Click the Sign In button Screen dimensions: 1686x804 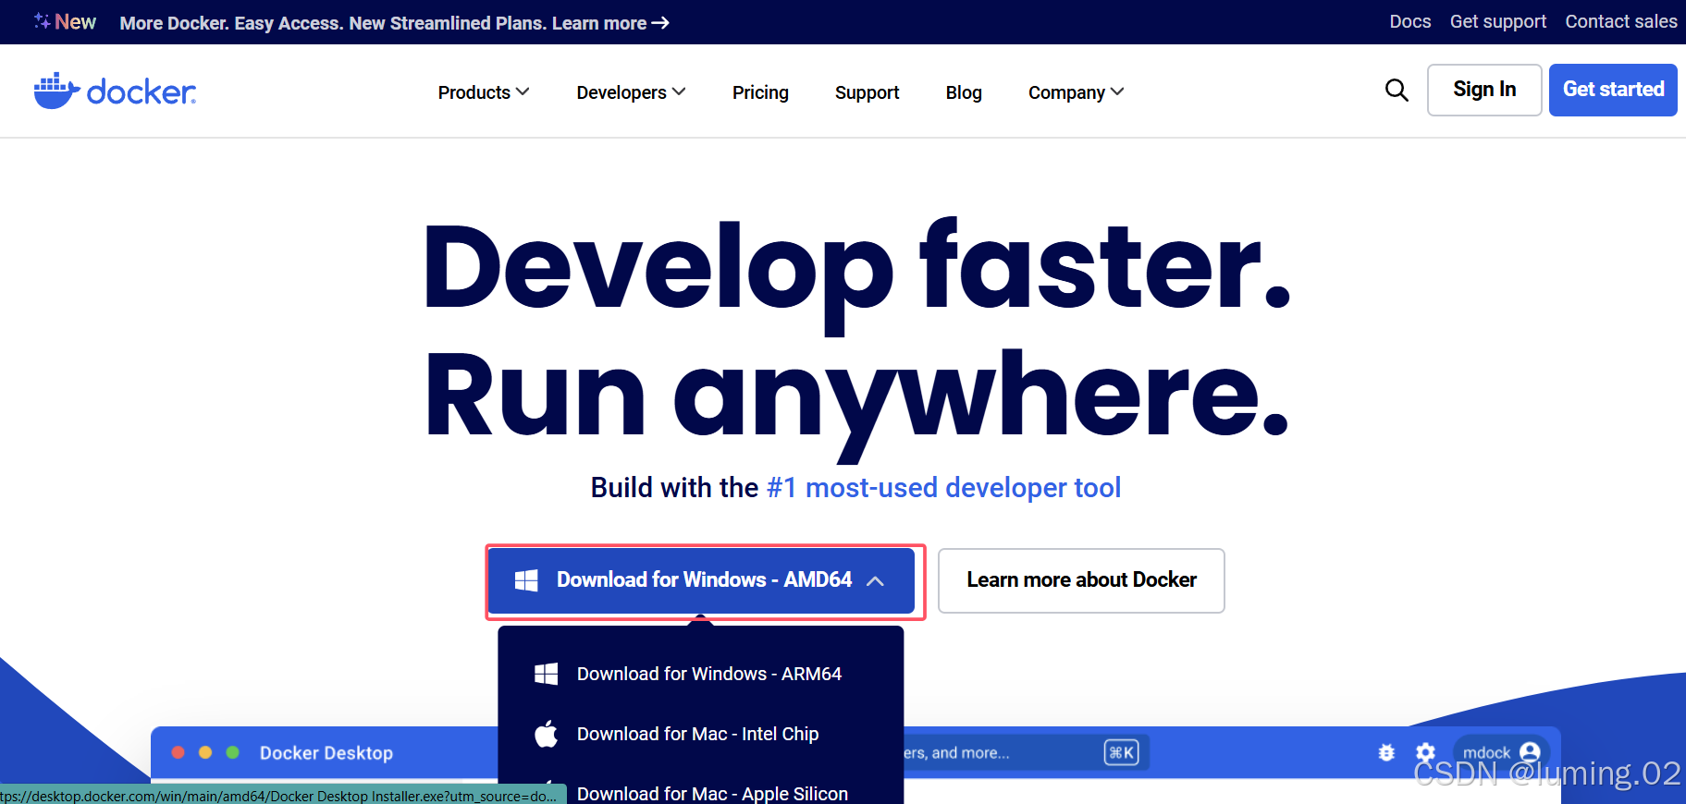point(1484,90)
